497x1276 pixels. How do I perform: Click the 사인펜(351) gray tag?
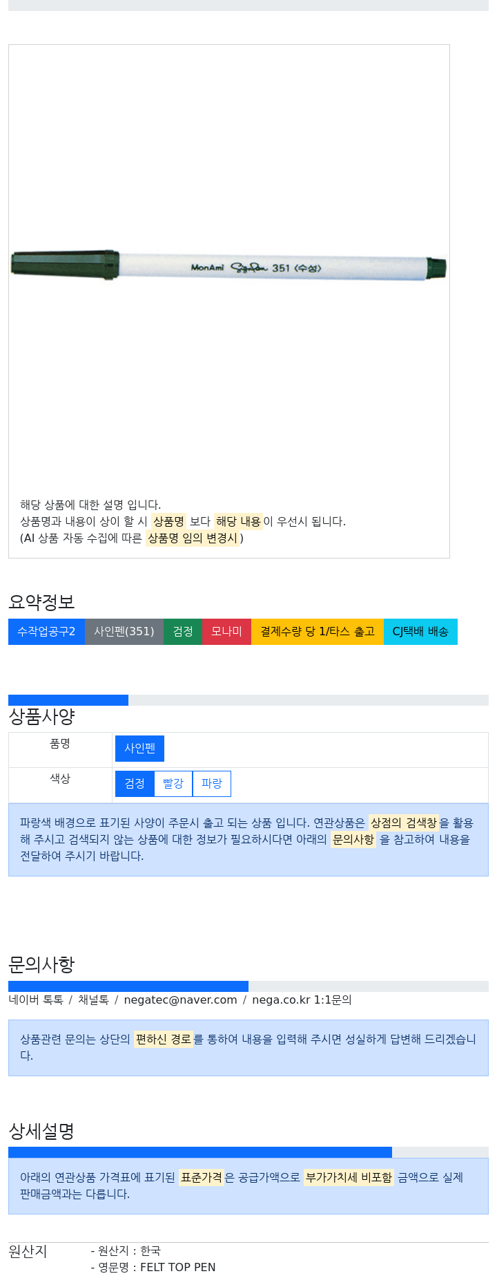(x=124, y=632)
